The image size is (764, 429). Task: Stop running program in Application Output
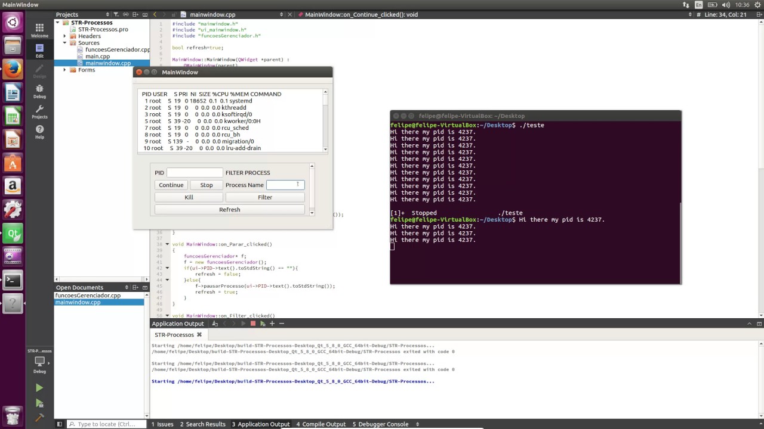[x=252, y=324]
